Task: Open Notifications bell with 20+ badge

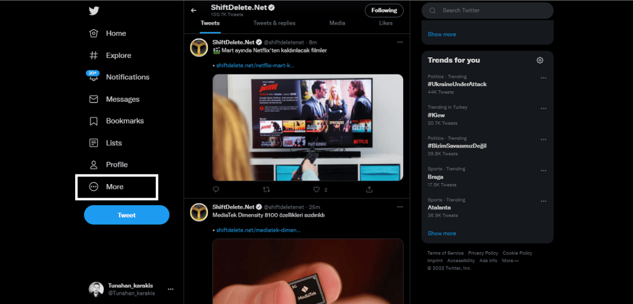Action: coord(94,76)
